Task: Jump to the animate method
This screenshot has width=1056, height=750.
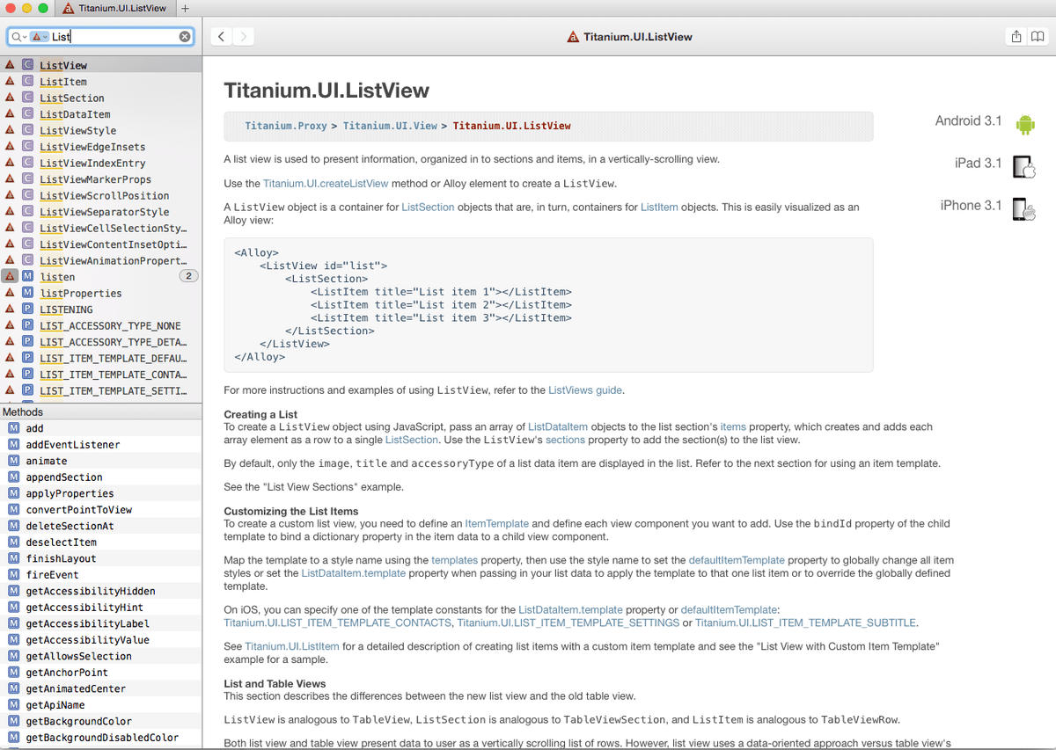Action: (x=101, y=461)
